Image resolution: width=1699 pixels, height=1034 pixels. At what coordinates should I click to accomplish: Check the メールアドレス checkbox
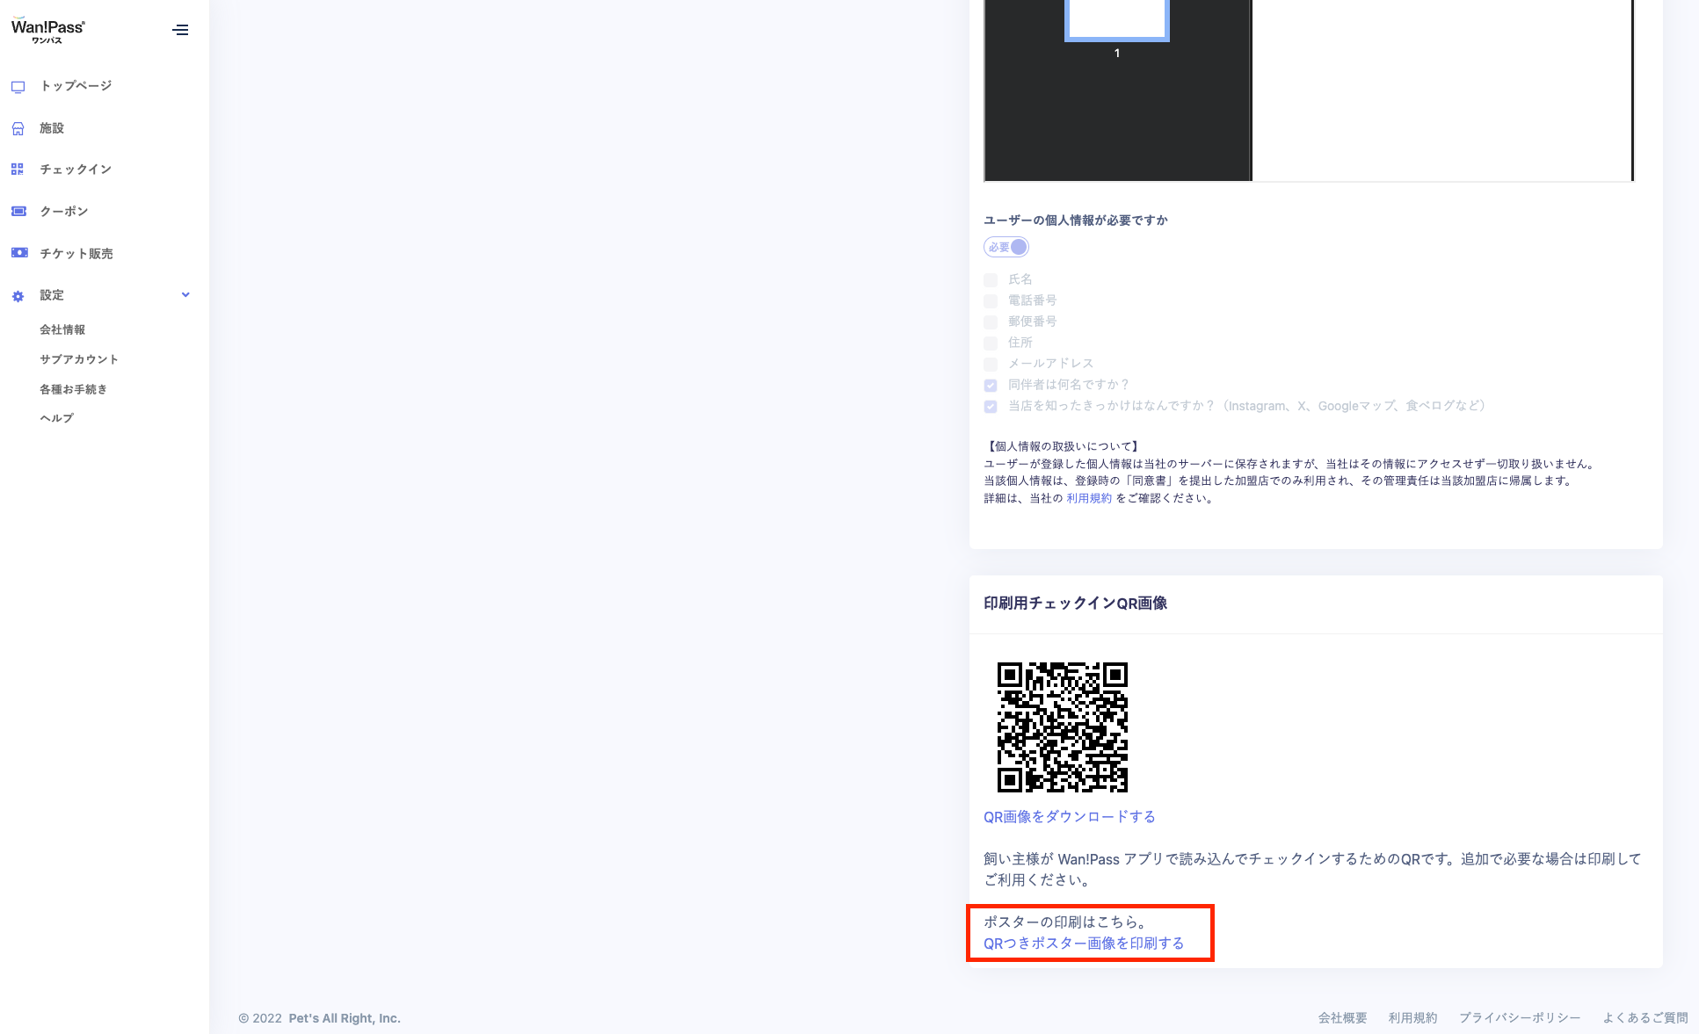(991, 365)
